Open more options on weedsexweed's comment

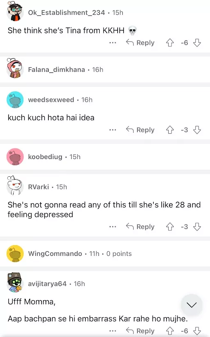point(113,130)
